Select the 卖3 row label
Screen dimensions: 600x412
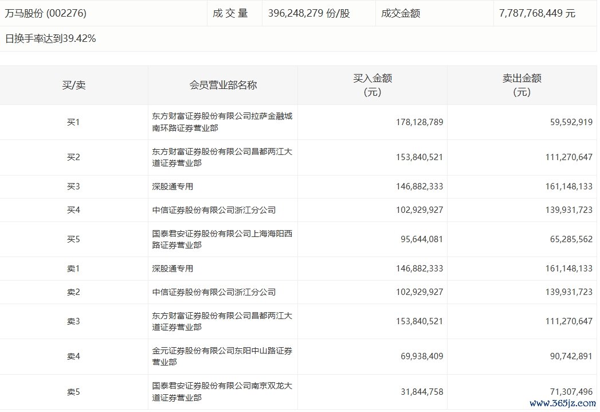73,321
